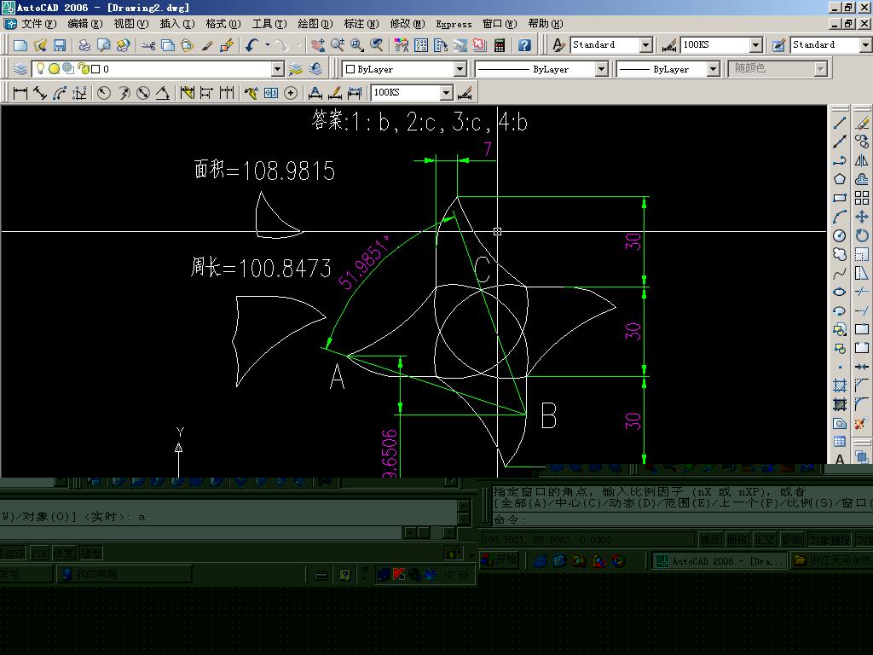Select the Radius Dimension tool
873x655 pixels.
(104, 93)
